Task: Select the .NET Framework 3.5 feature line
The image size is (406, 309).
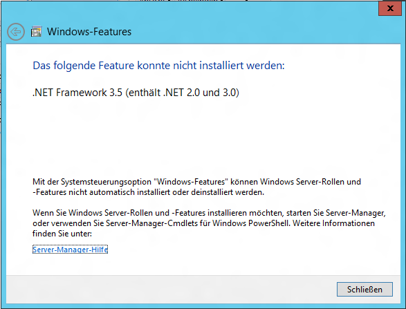Action: pyautogui.click(x=136, y=93)
